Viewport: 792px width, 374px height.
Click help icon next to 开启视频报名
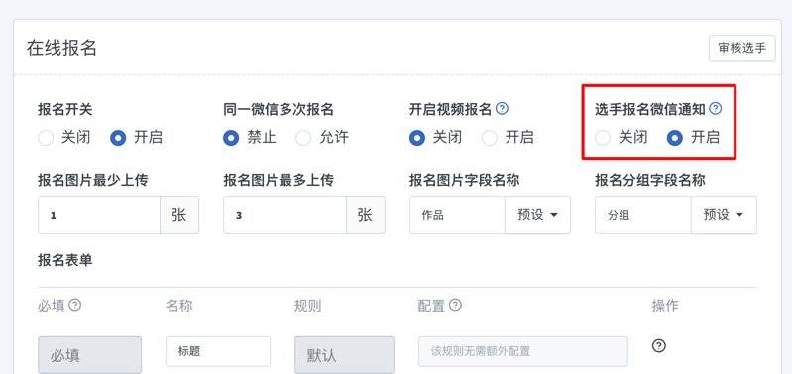502,109
